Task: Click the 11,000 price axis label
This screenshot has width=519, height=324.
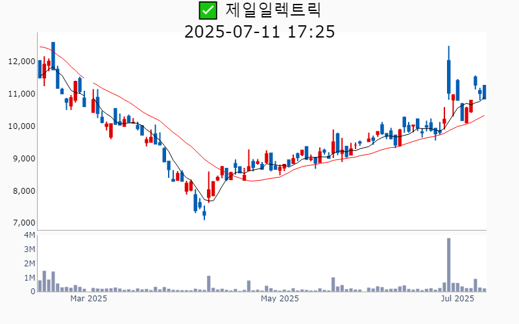Action: 21,94
